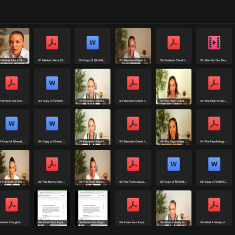Open the 02-Decision Check PDF file

click(x=174, y=46)
